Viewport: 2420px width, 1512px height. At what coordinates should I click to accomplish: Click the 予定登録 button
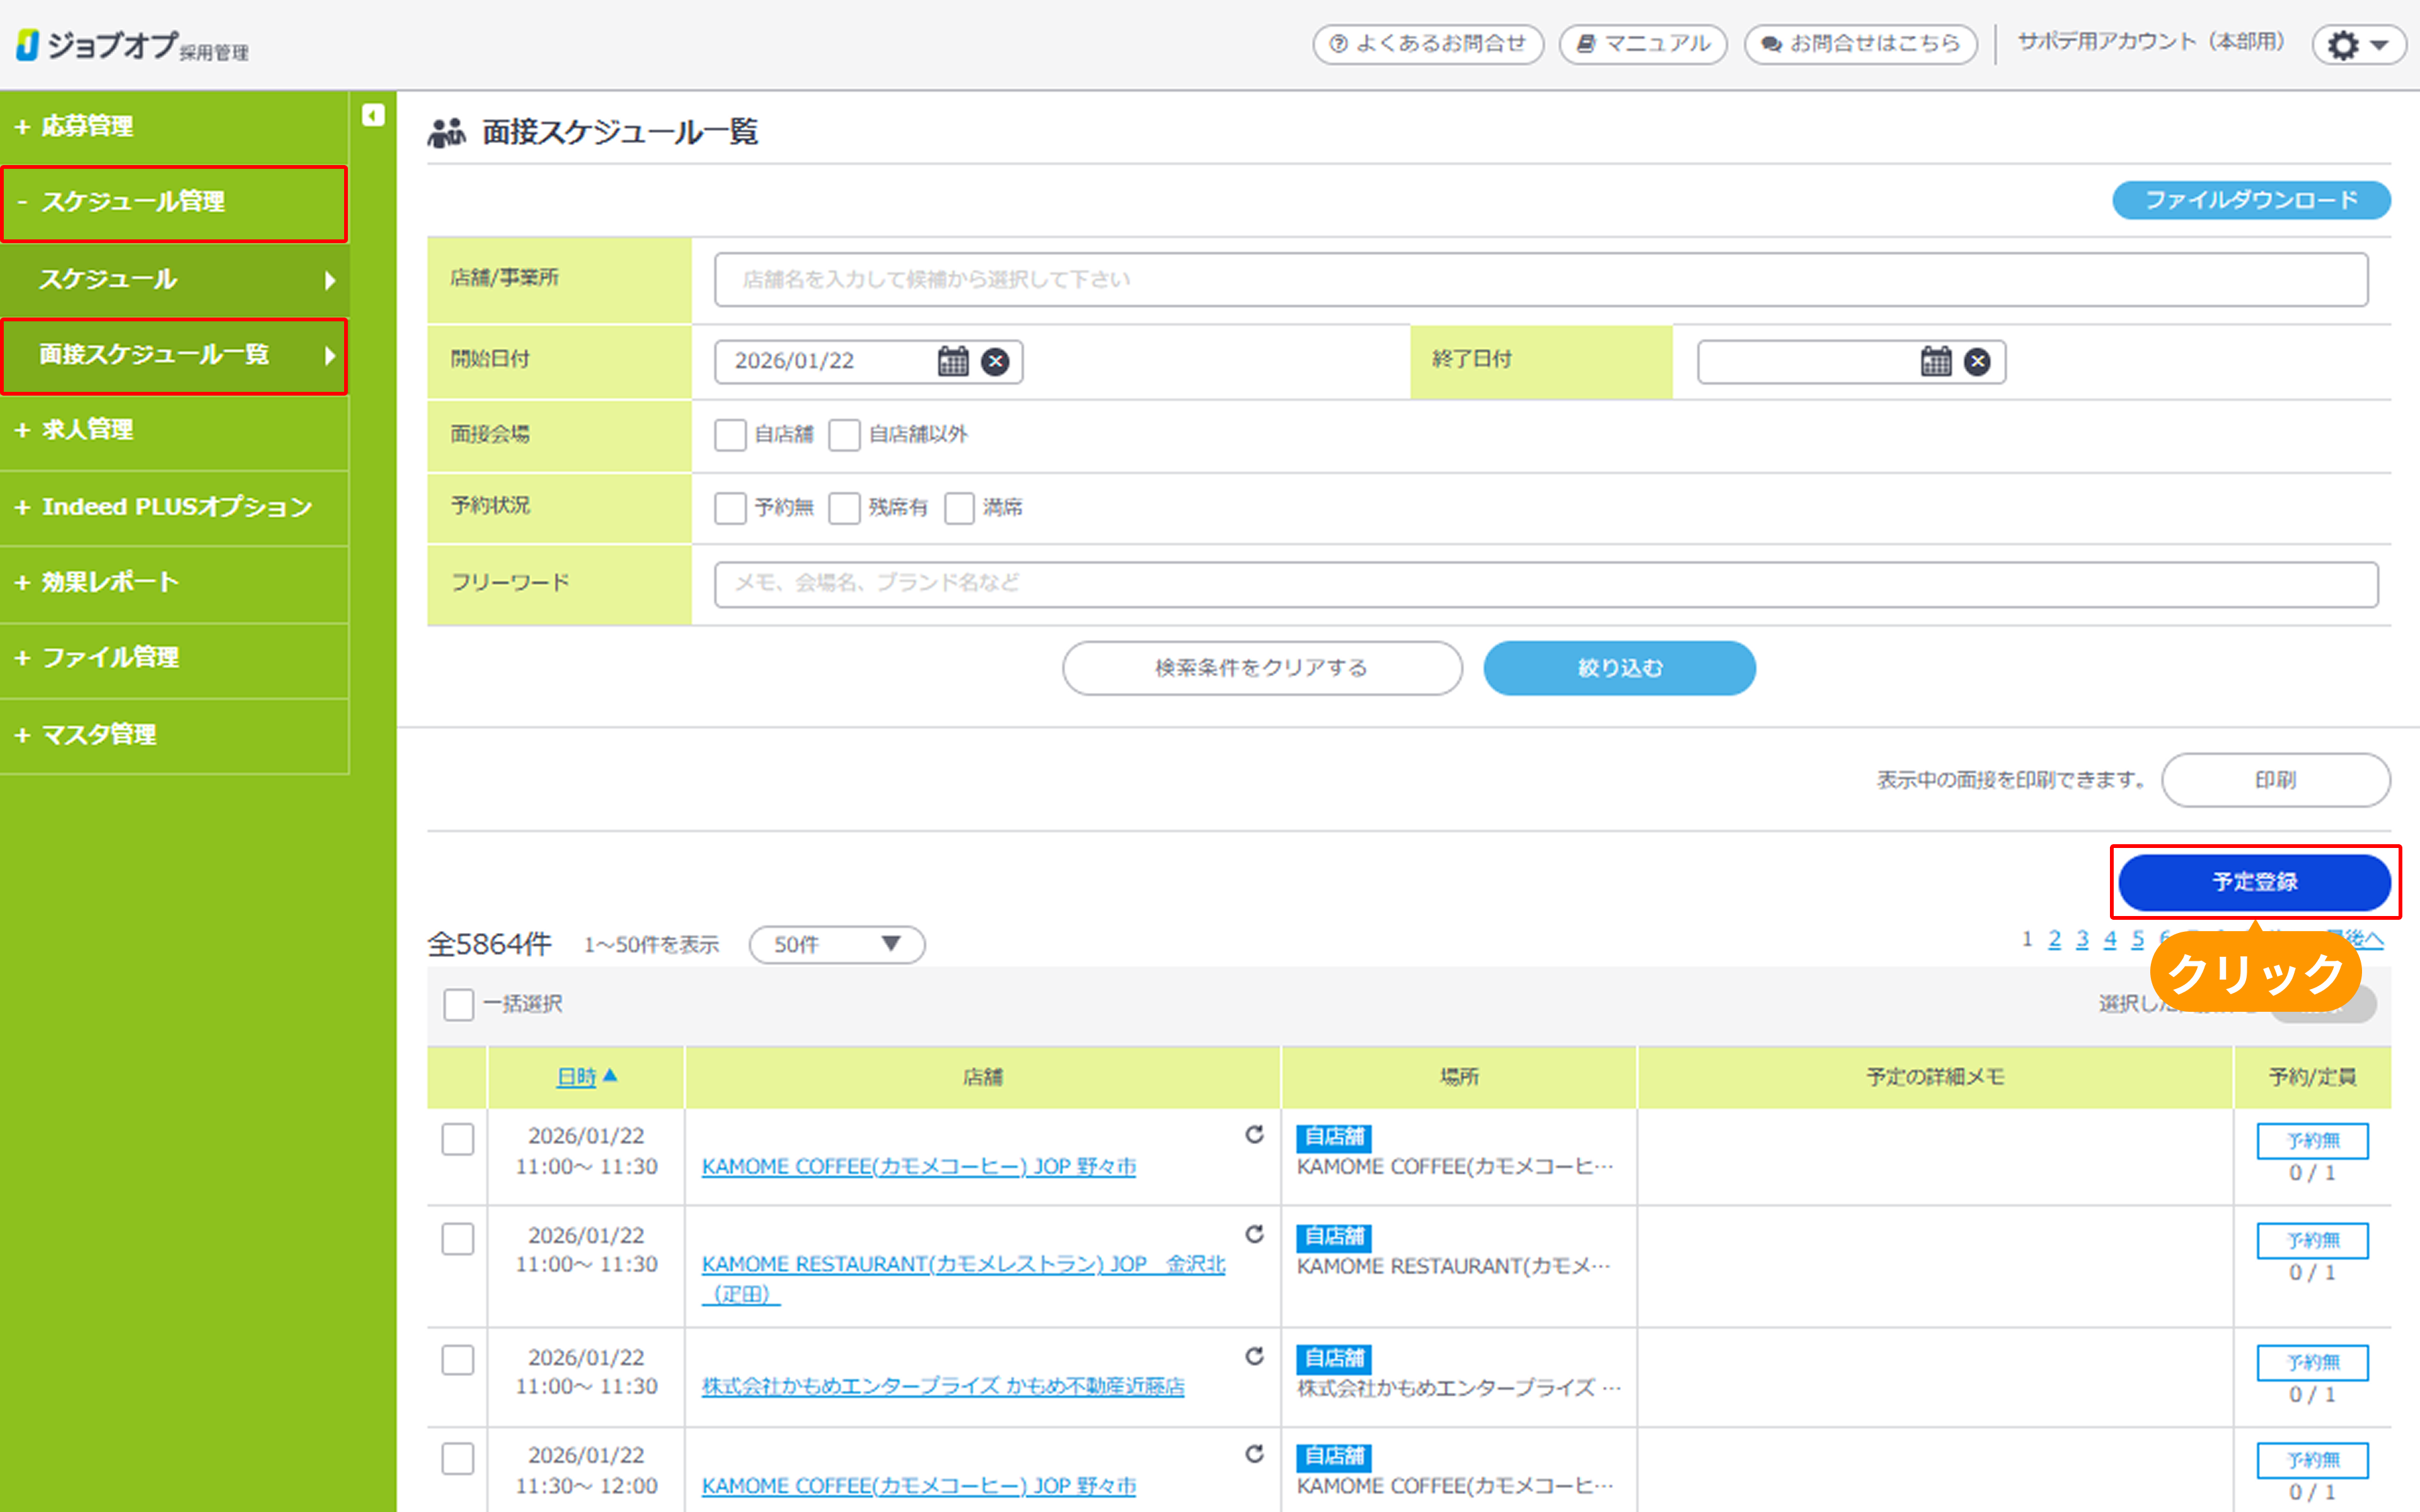pos(2254,882)
